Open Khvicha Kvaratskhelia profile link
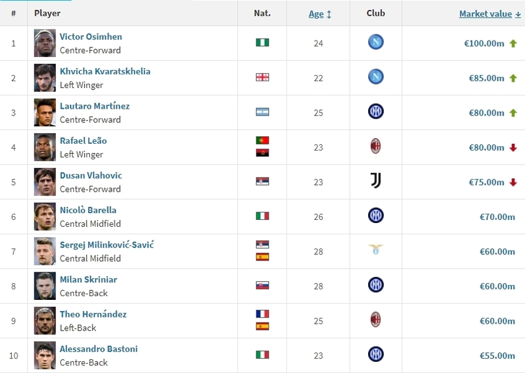525x373 pixels. point(105,71)
